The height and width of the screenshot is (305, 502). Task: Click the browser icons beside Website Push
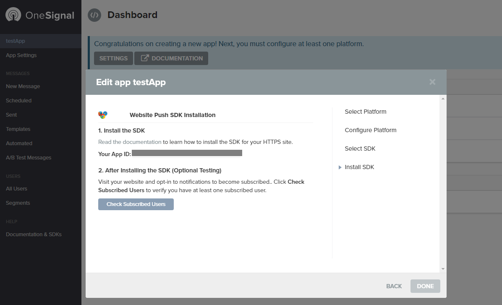coord(103,115)
